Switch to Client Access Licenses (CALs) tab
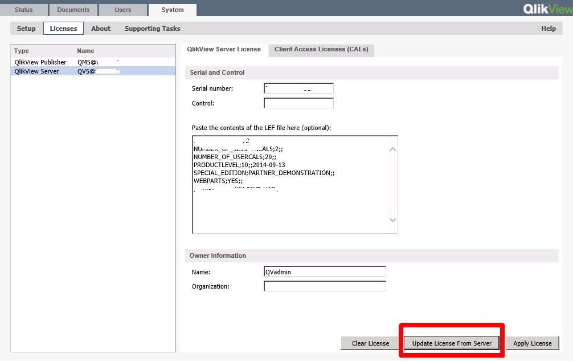The image size is (573, 361). pos(321,50)
